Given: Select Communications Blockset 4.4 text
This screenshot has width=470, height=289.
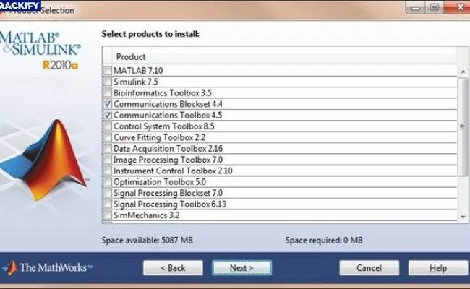Looking at the screenshot, I should point(168,104).
